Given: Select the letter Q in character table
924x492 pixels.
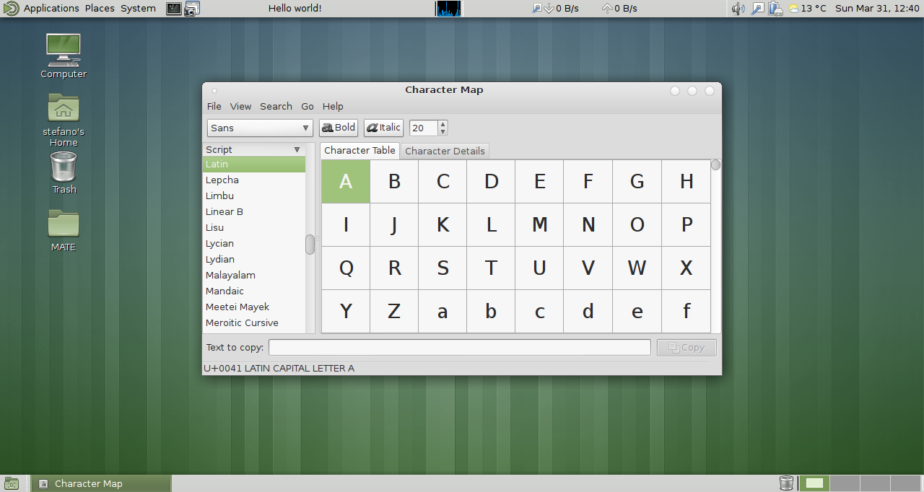Looking at the screenshot, I should [x=346, y=268].
